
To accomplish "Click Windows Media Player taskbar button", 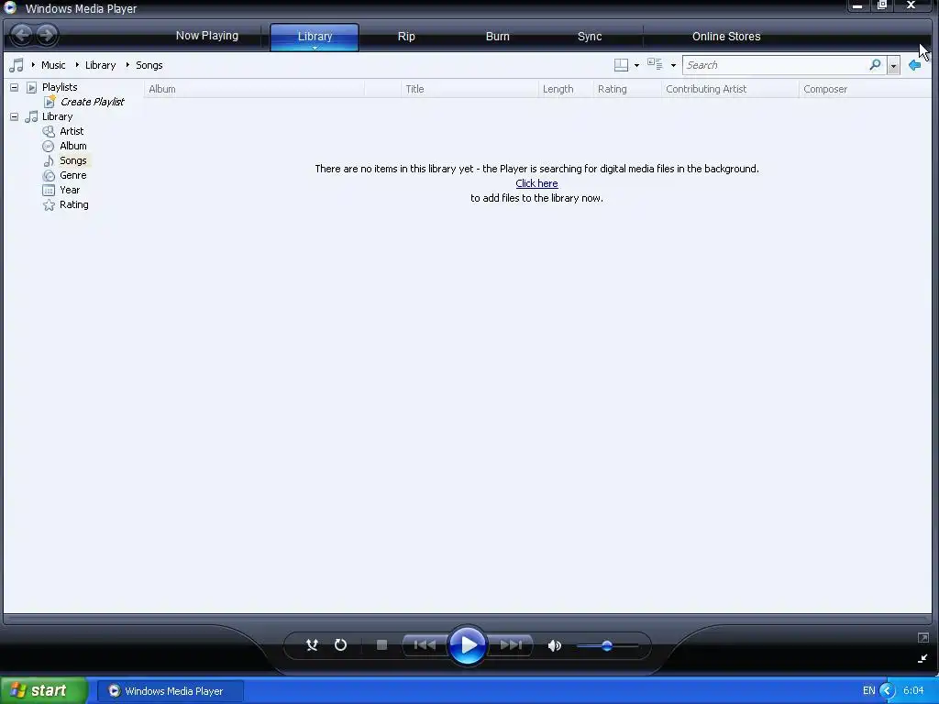I will click(x=171, y=691).
